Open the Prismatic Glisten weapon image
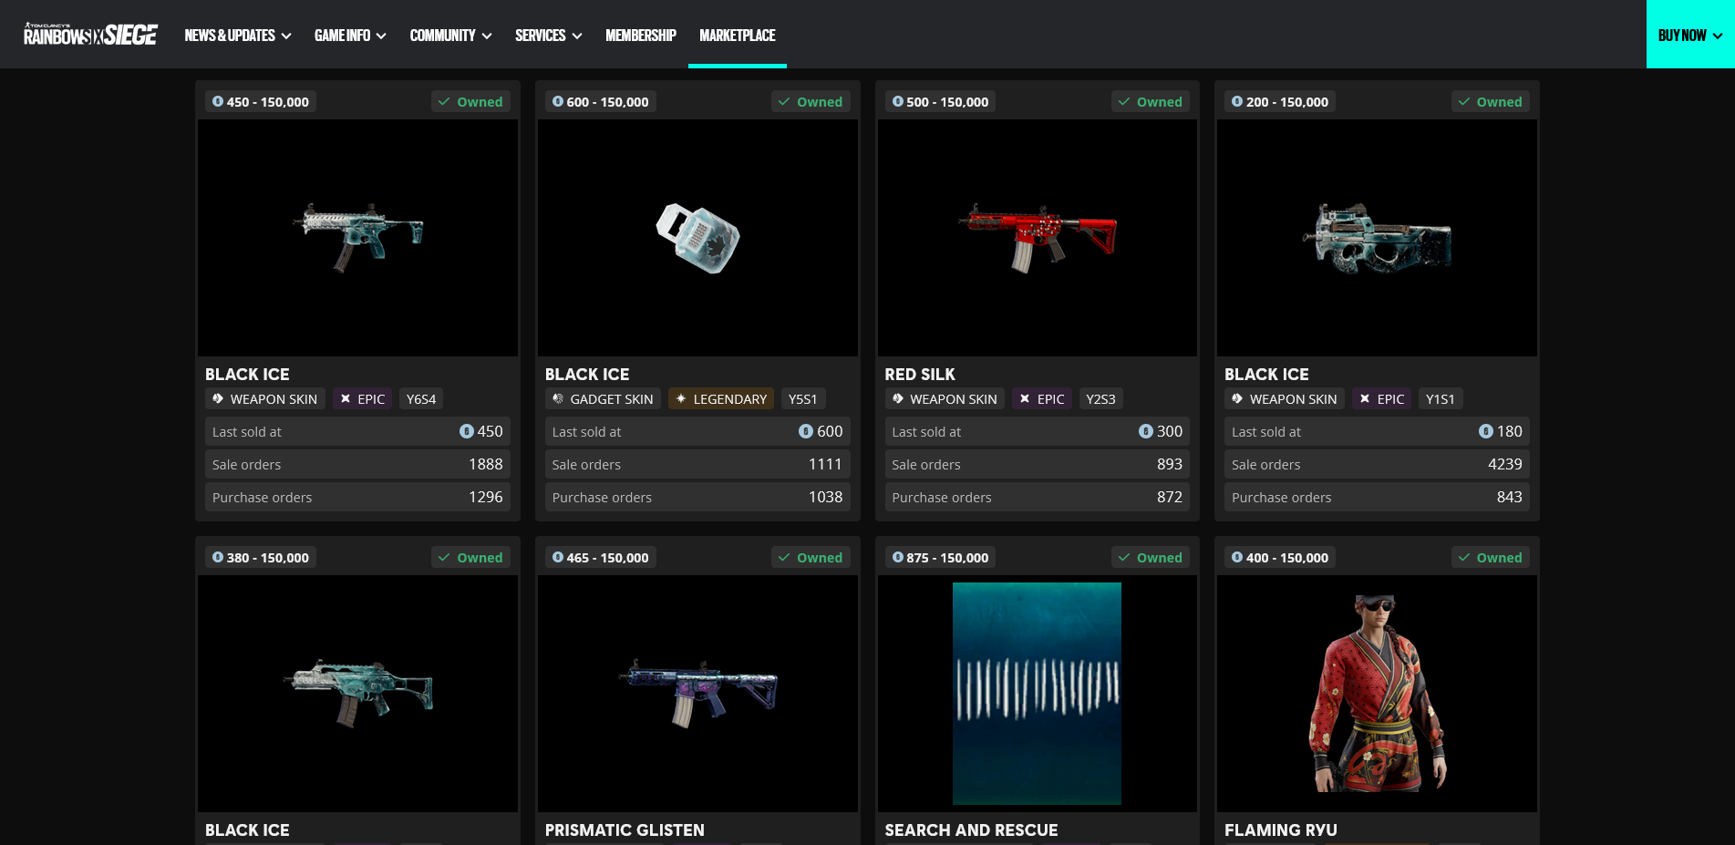This screenshot has width=1735, height=845. tap(697, 694)
